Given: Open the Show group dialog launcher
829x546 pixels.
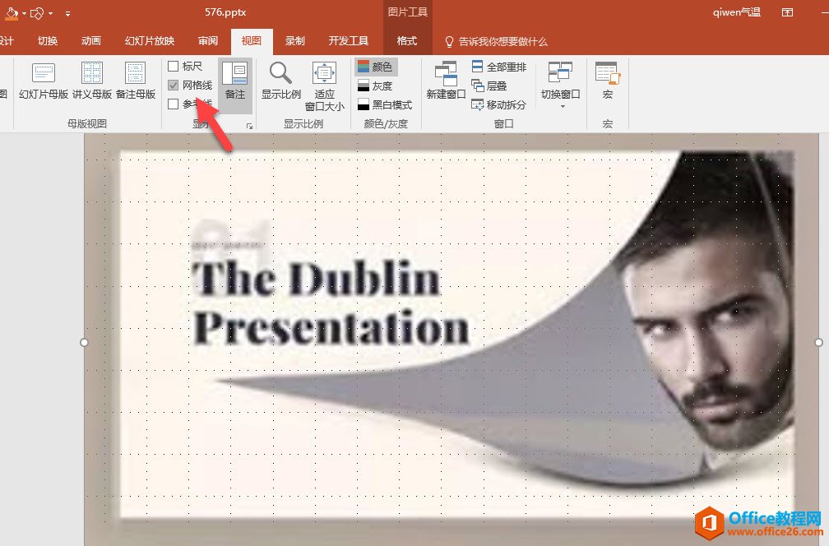Looking at the screenshot, I should [x=249, y=126].
